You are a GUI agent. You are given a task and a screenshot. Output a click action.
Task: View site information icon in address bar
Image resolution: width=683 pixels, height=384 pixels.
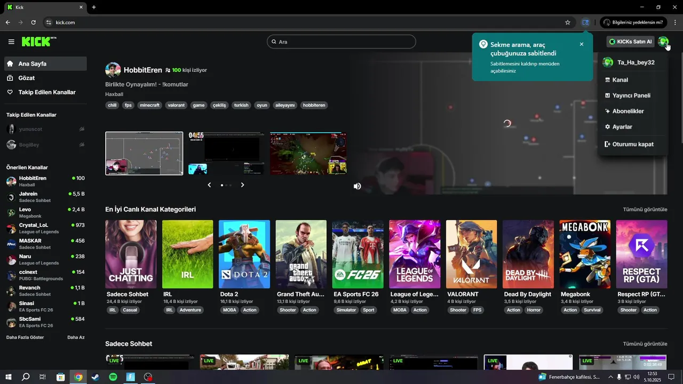(x=49, y=22)
